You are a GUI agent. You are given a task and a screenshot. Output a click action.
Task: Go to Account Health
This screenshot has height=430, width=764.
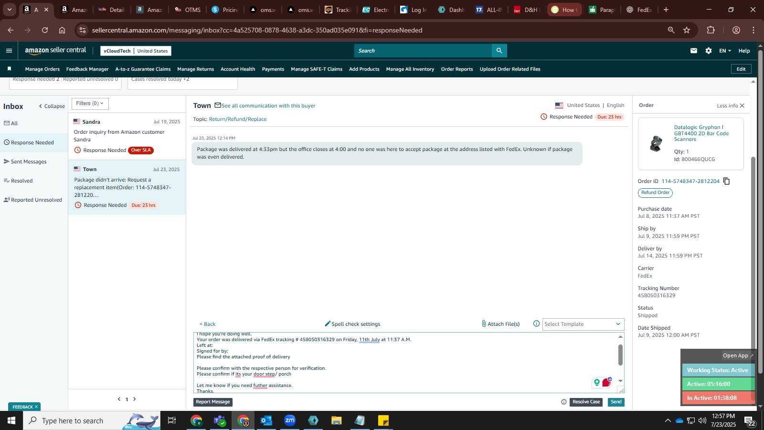[238, 69]
